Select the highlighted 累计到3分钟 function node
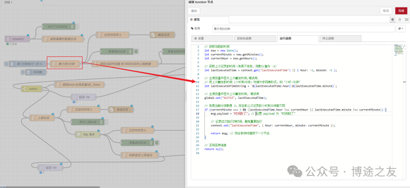The height and width of the screenshot is (188, 410). pyautogui.click(x=64, y=64)
